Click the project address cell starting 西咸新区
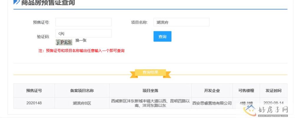Screen dimensions: 295x118 coord(150,103)
